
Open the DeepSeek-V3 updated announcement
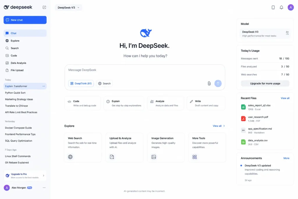click(265, 172)
